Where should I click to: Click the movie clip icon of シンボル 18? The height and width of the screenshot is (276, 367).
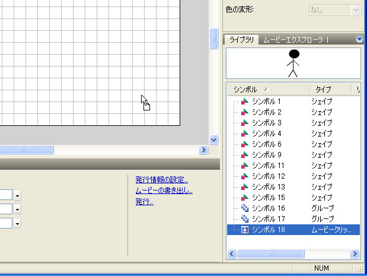[245, 230]
